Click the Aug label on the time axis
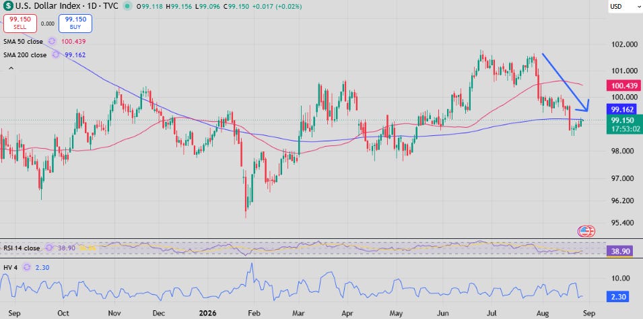The image size is (643, 319). coord(543,312)
